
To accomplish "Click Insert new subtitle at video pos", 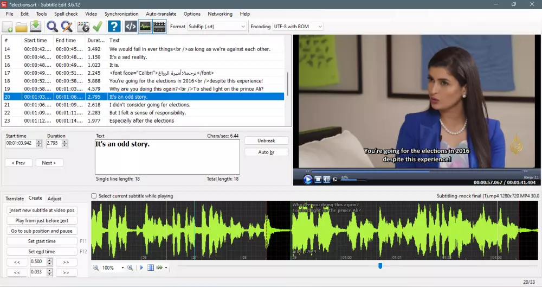I will coord(42,210).
